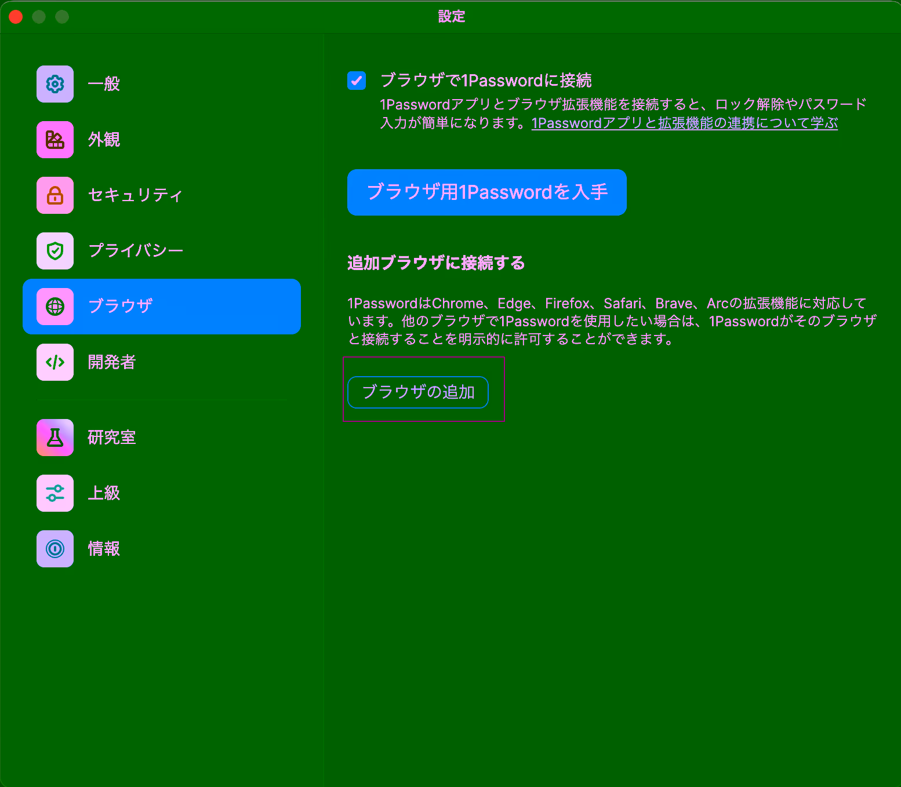Click the zoom button of 設定 window
Screen dimensions: 901x787
(x=62, y=17)
